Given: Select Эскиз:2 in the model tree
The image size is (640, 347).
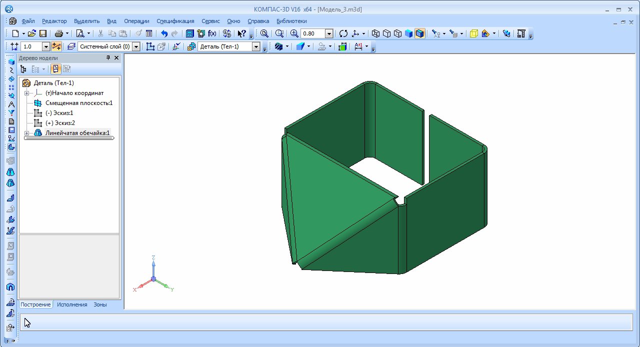Looking at the screenshot, I should tap(59, 123).
